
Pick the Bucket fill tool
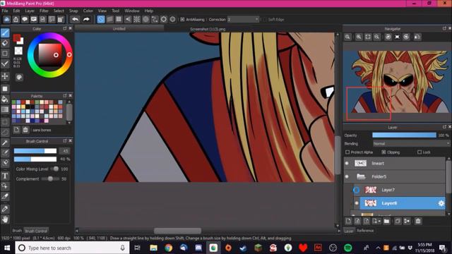point(5,99)
